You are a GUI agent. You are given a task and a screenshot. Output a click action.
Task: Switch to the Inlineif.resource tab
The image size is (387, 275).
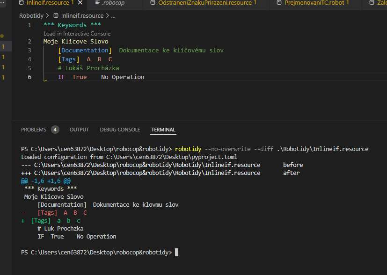(48, 3)
